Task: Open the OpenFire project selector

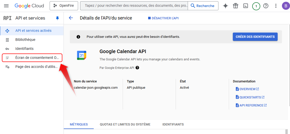Action: point(64,6)
